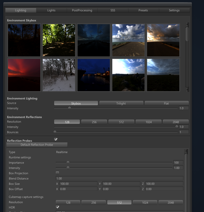
Task: Set cubemap capture resolution to 128
Action: pos(68,202)
